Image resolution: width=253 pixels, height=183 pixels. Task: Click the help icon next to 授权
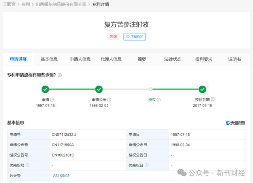point(159,100)
